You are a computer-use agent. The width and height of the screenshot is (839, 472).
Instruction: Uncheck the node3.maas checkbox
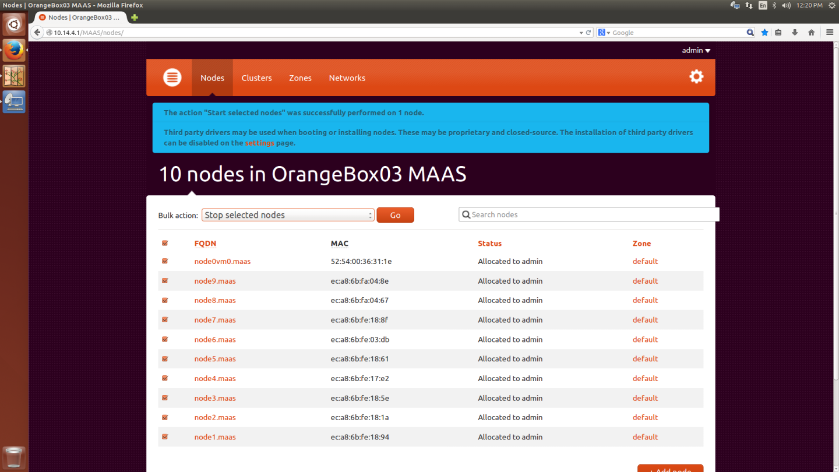pyautogui.click(x=165, y=398)
